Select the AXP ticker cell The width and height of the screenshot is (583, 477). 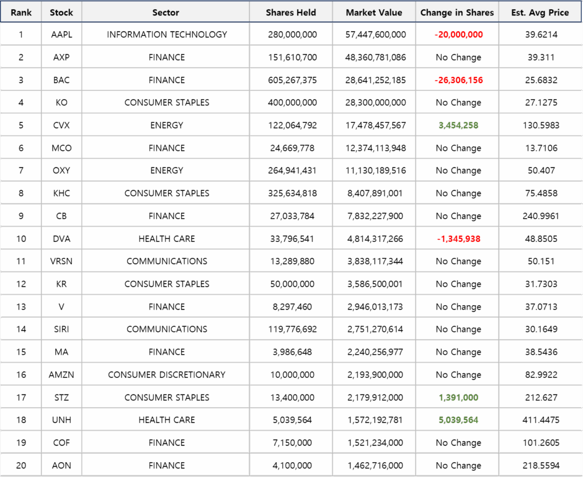coord(61,57)
